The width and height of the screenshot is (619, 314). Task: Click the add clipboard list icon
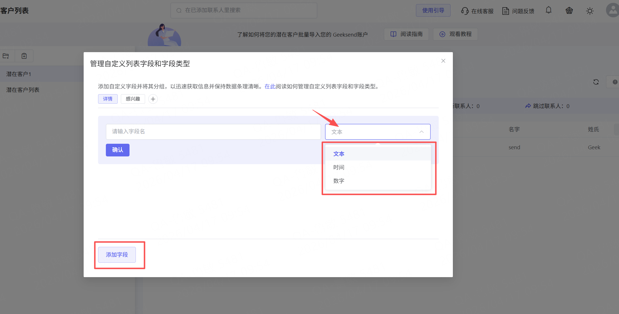coord(24,56)
